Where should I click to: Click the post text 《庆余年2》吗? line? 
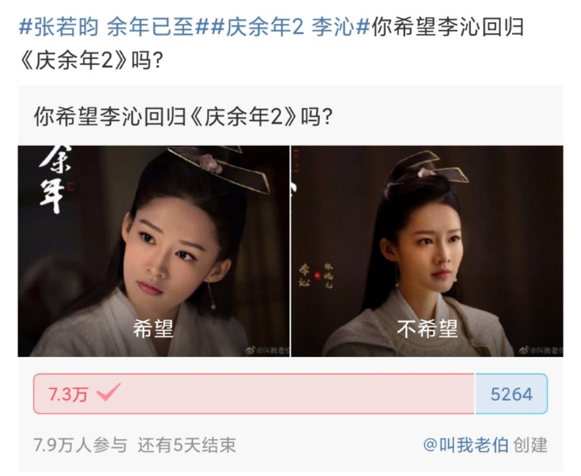coord(91,60)
